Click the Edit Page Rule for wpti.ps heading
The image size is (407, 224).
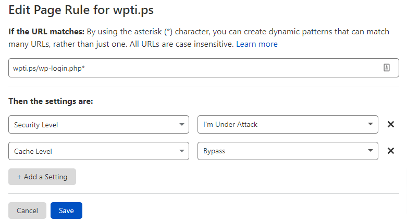pyautogui.click(x=81, y=10)
